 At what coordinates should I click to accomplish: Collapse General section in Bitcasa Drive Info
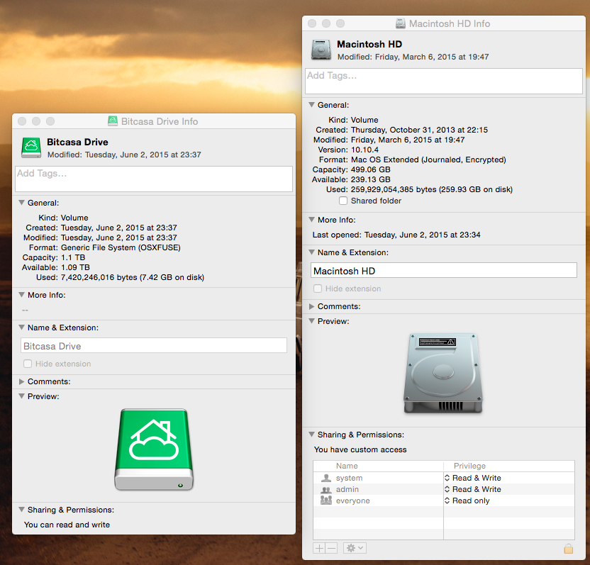pos(21,203)
